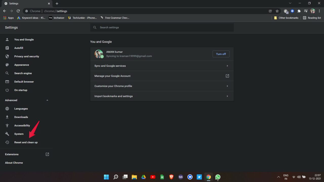Image resolution: width=324 pixels, height=182 pixels.
Task: Open the Other bookmarks folder
Action: click(286, 18)
